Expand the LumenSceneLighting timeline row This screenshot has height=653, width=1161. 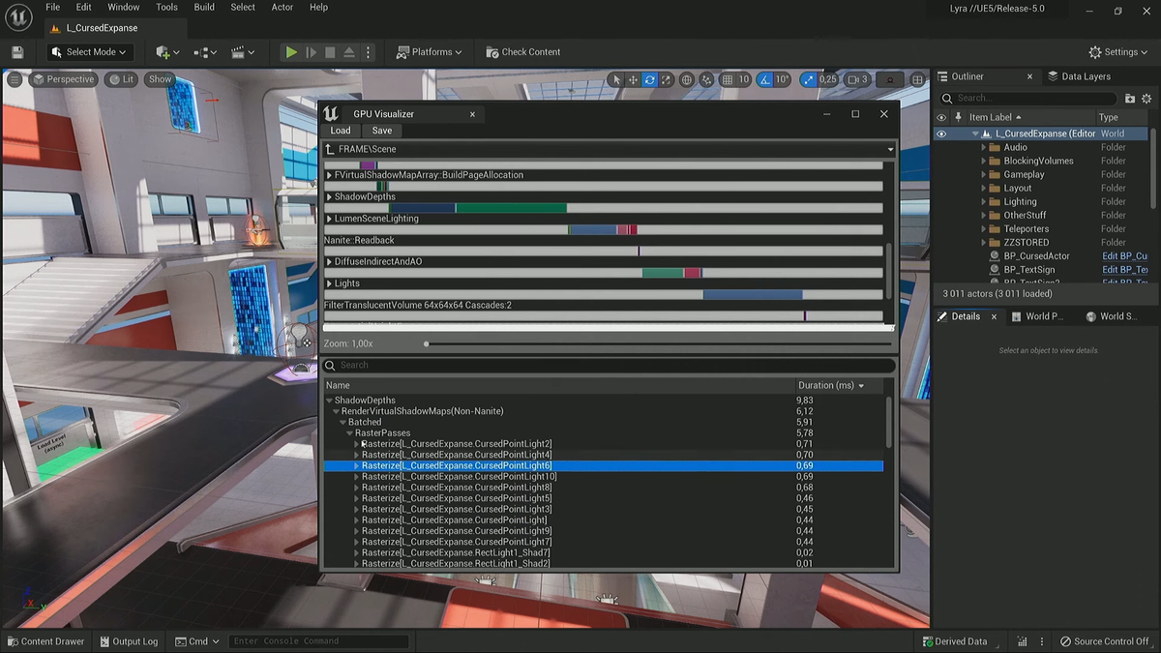coord(329,219)
